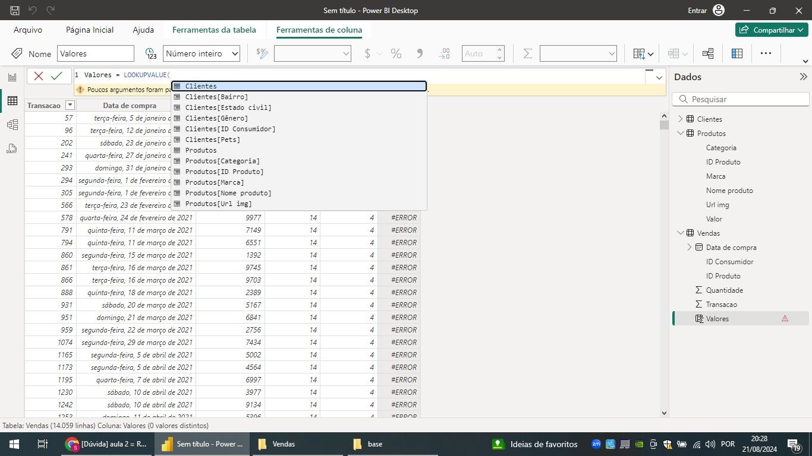Select the Transacao field under Vendas
Screen dimensions: 812x456
click(721, 304)
